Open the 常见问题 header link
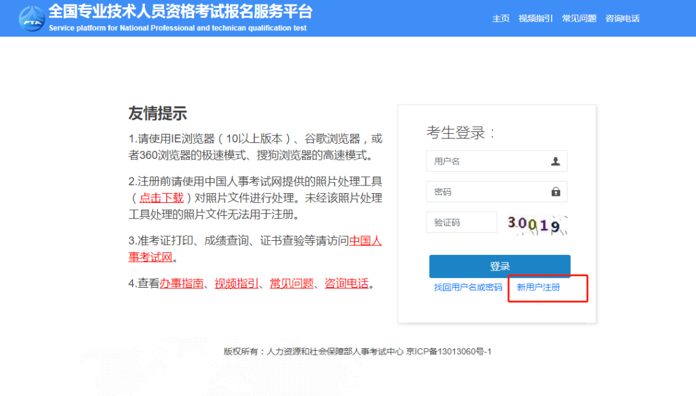 point(579,18)
